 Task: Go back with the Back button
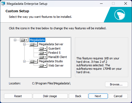[78, 96]
